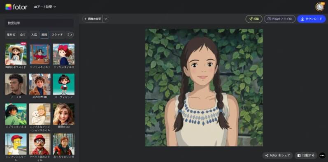Open the AIアート効果 dropdown menu
This screenshot has height=162, width=328.
pyautogui.click(x=45, y=7)
